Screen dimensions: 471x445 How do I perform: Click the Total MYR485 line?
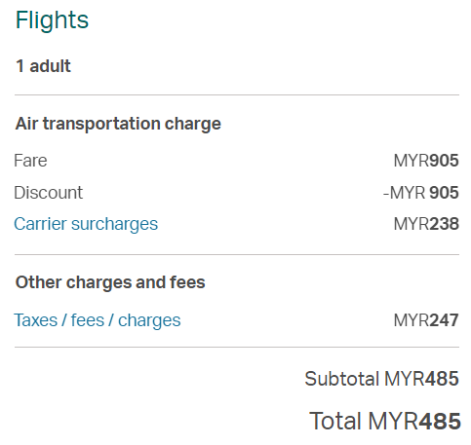click(385, 422)
